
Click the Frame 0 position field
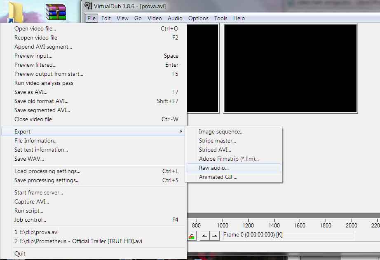coord(289,235)
